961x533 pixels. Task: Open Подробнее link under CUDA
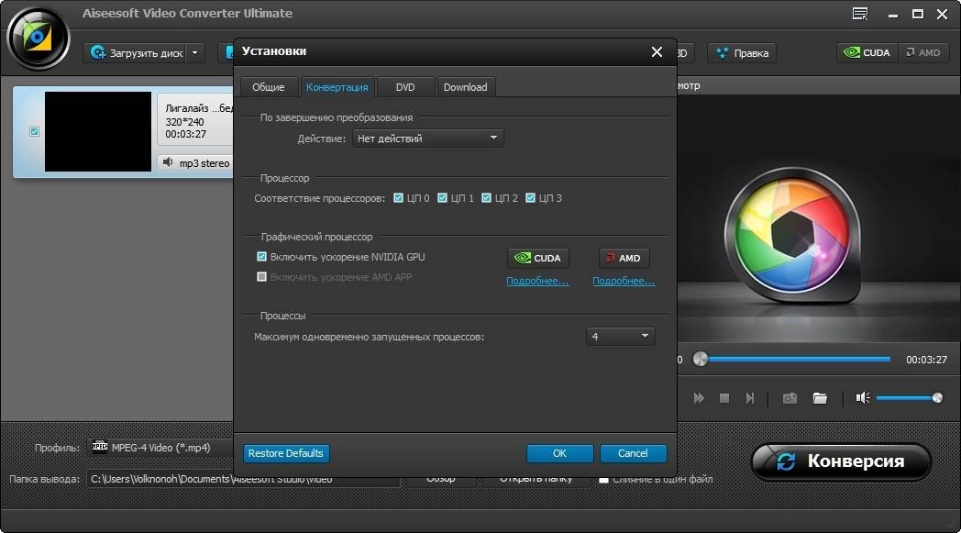(x=537, y=281)
